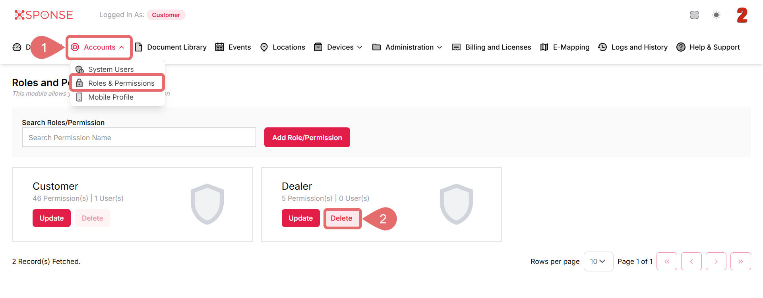This screenshot has height=298, width=763.
Task: Click the Events calendar icon
Action: point(219,47)
